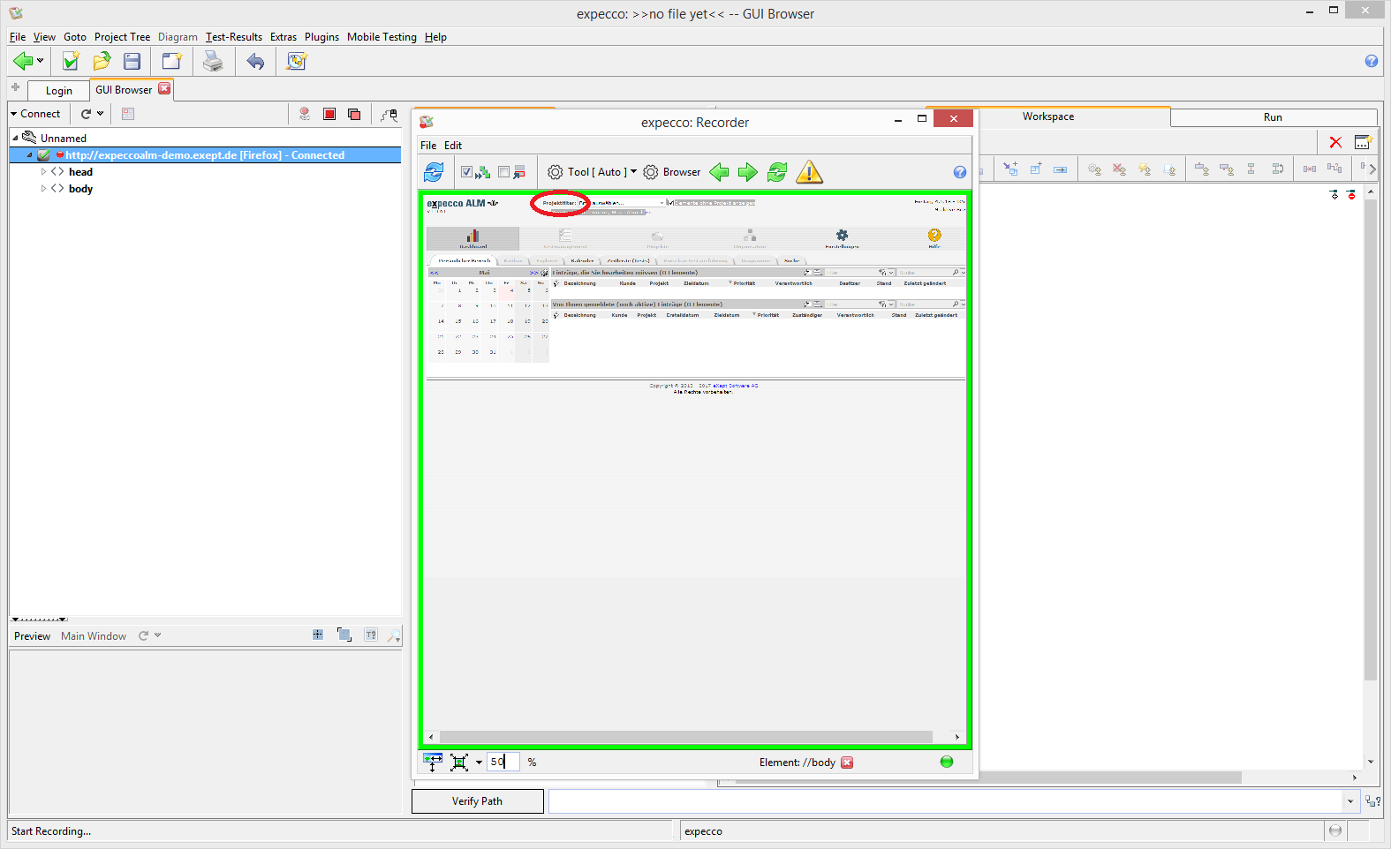This screenshot has height=849, width=1391.
Task: Open the Connect dropdown menu
Action: tap(35, 114)
